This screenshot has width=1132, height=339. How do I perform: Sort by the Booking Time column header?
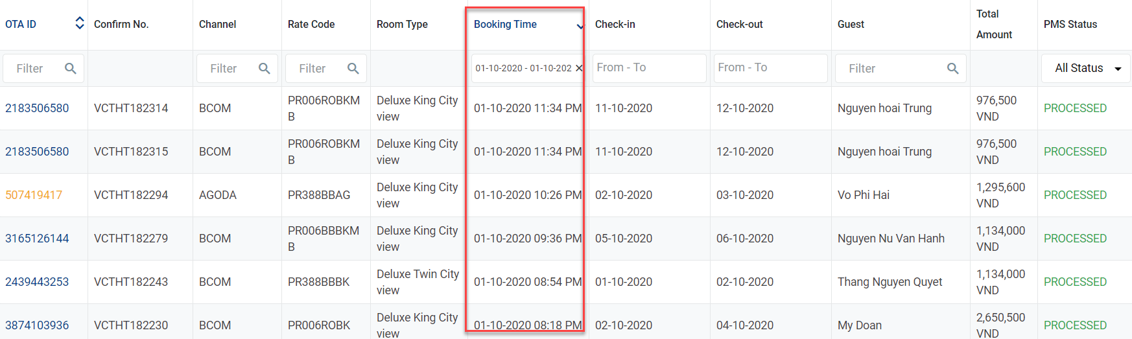[505, 24]
